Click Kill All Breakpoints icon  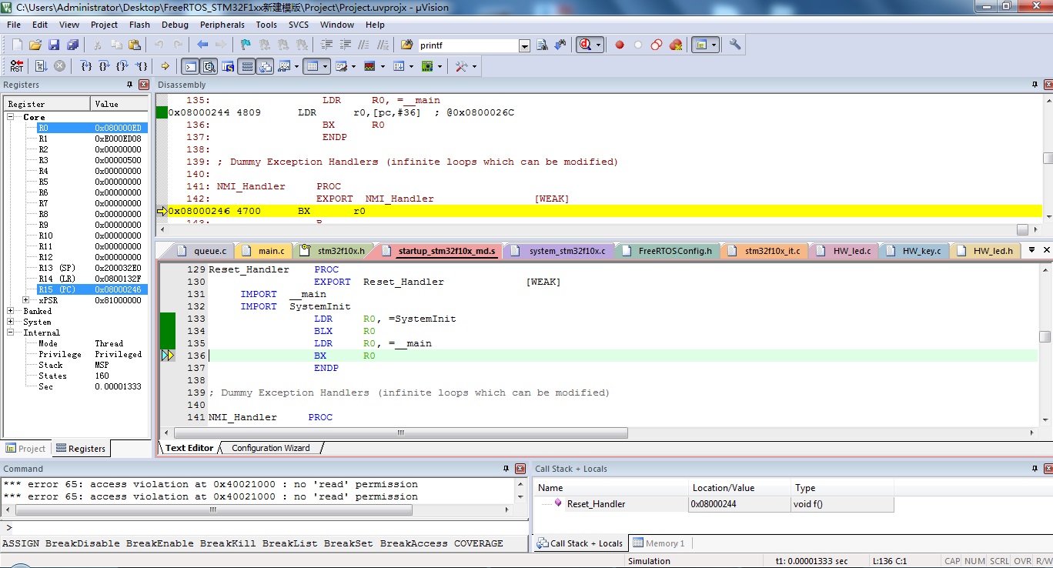point(676,45)
